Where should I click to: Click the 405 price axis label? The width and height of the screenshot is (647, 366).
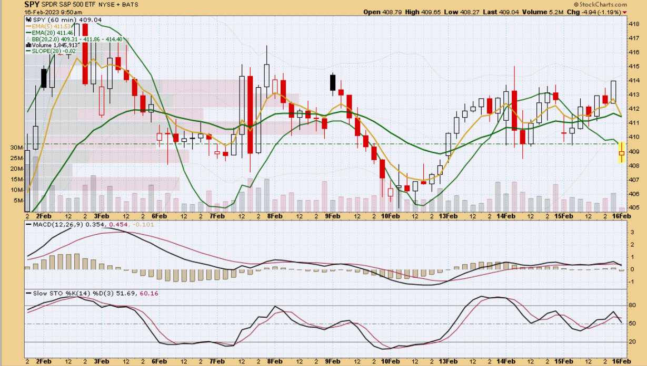coord(634,208)
